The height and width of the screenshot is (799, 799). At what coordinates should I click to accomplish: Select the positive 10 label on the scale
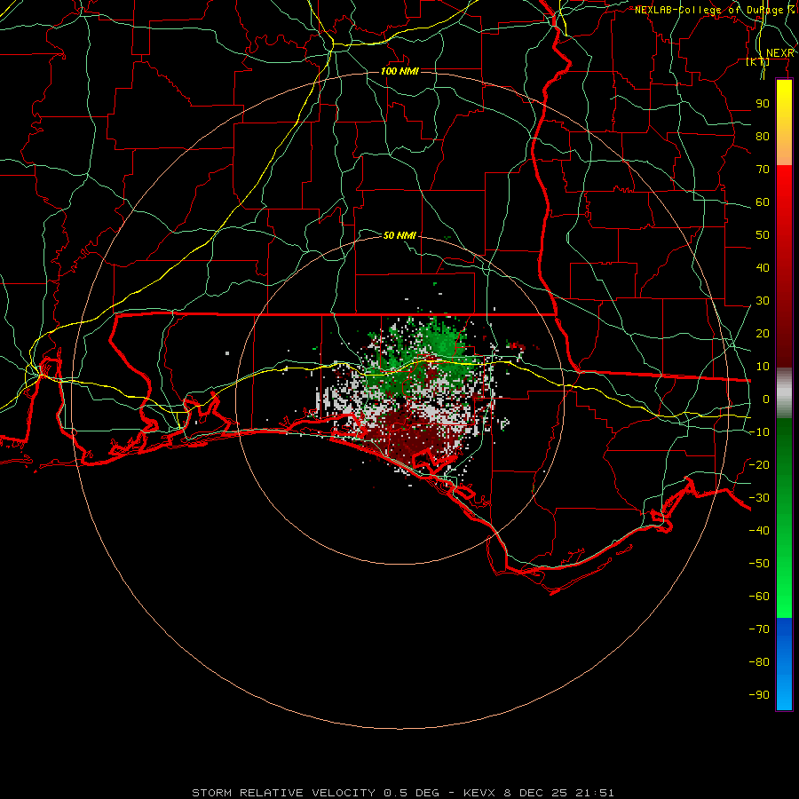point(763,367)
